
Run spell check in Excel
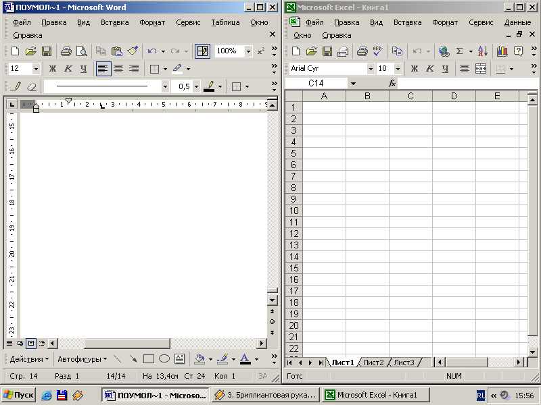point(378,51)
